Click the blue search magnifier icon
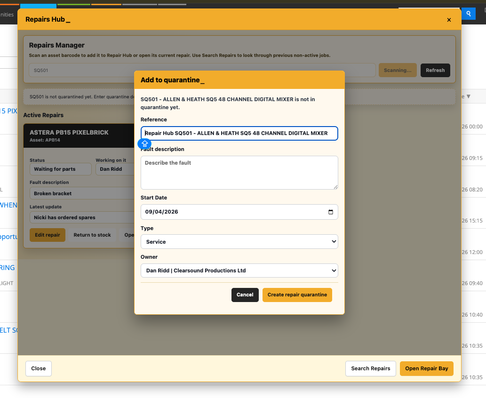The height and width of the screenshot is (398, 486). [468, 14]
